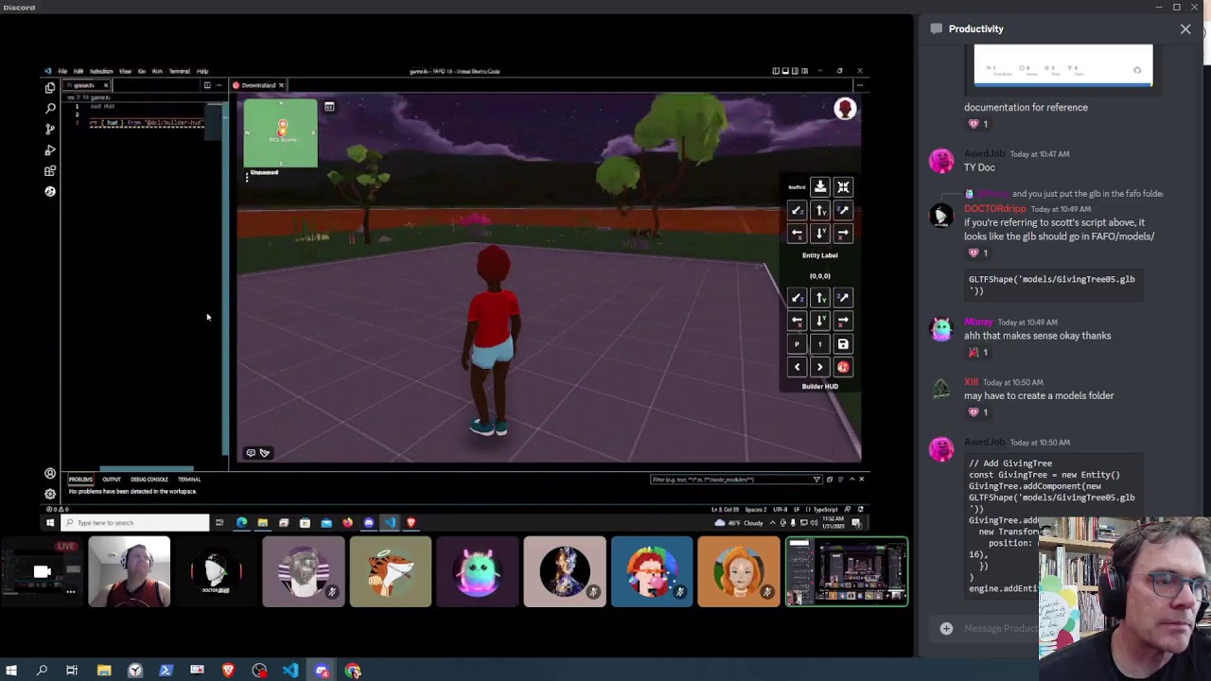Open Accounts icon in VS Code

pyautogui.click(x=50, y=473)
